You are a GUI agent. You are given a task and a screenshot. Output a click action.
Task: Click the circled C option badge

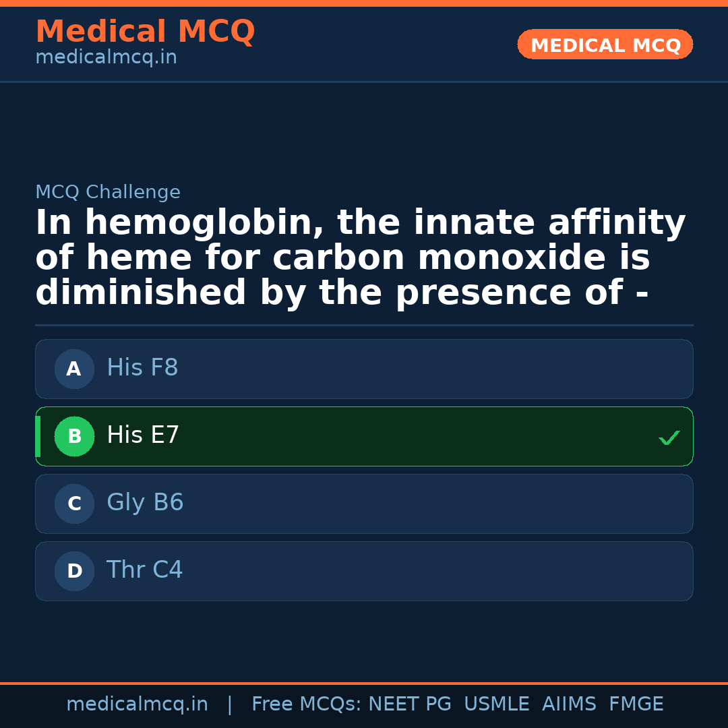74,504
